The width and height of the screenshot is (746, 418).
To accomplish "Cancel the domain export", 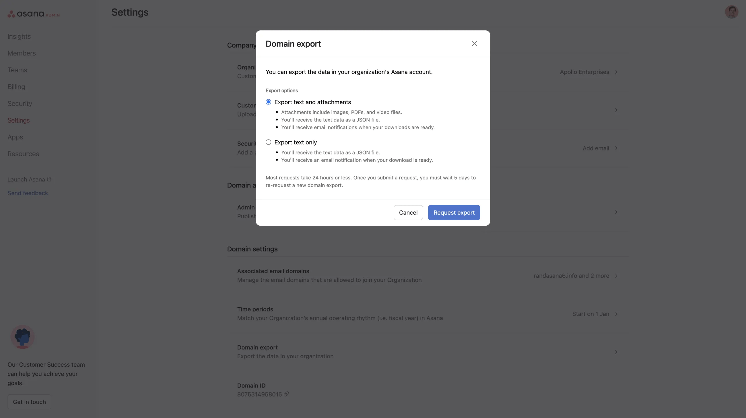I will point(408,213).
